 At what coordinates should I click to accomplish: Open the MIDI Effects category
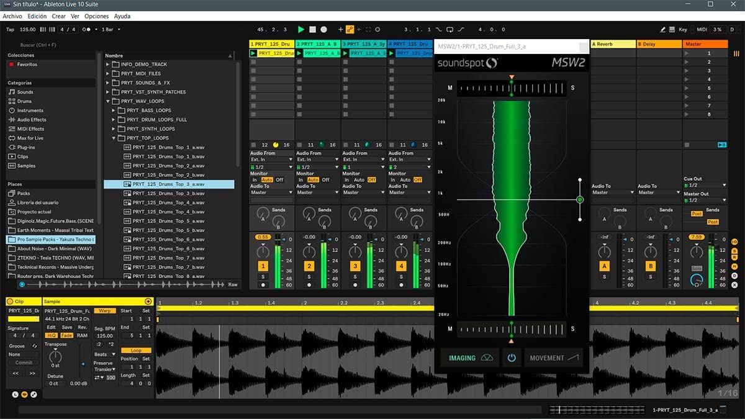[30, 129]
